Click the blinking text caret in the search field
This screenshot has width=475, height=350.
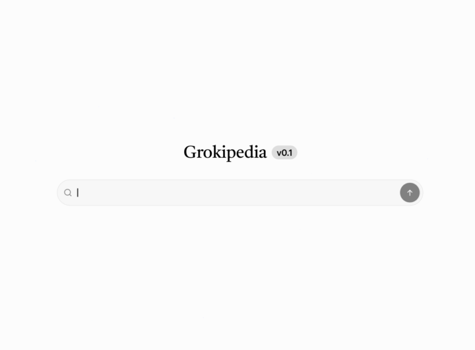[x=78, y=193]
